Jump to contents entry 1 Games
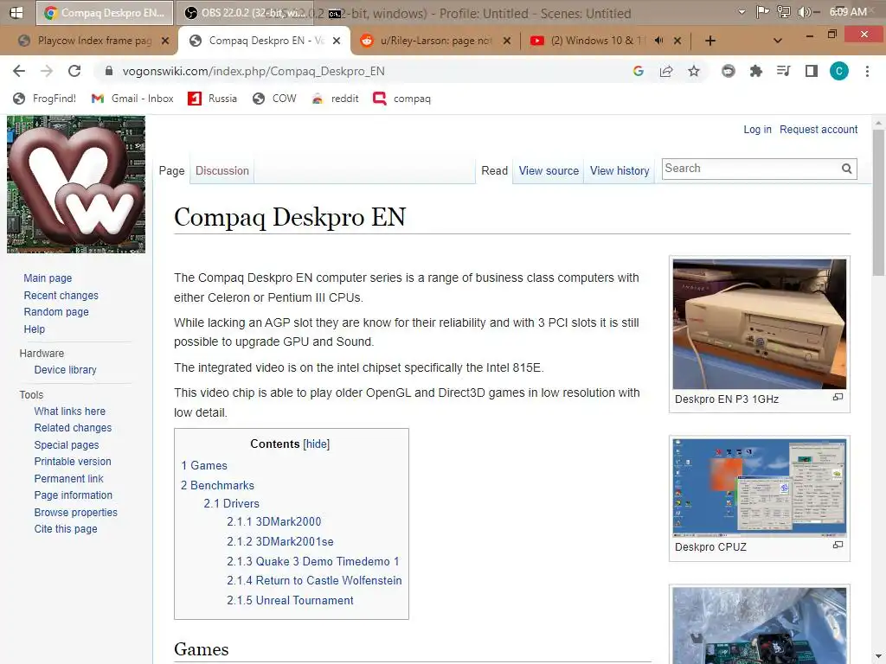 click(204, 466)
